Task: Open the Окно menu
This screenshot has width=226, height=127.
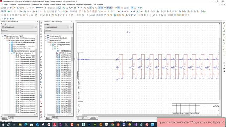Action: [x=94, y=4]
